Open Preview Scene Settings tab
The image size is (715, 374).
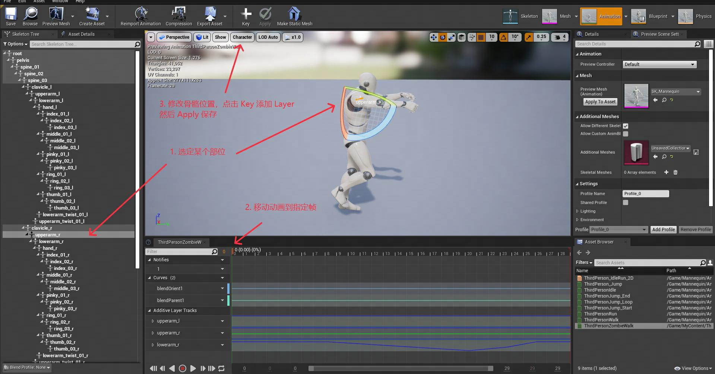659,34
